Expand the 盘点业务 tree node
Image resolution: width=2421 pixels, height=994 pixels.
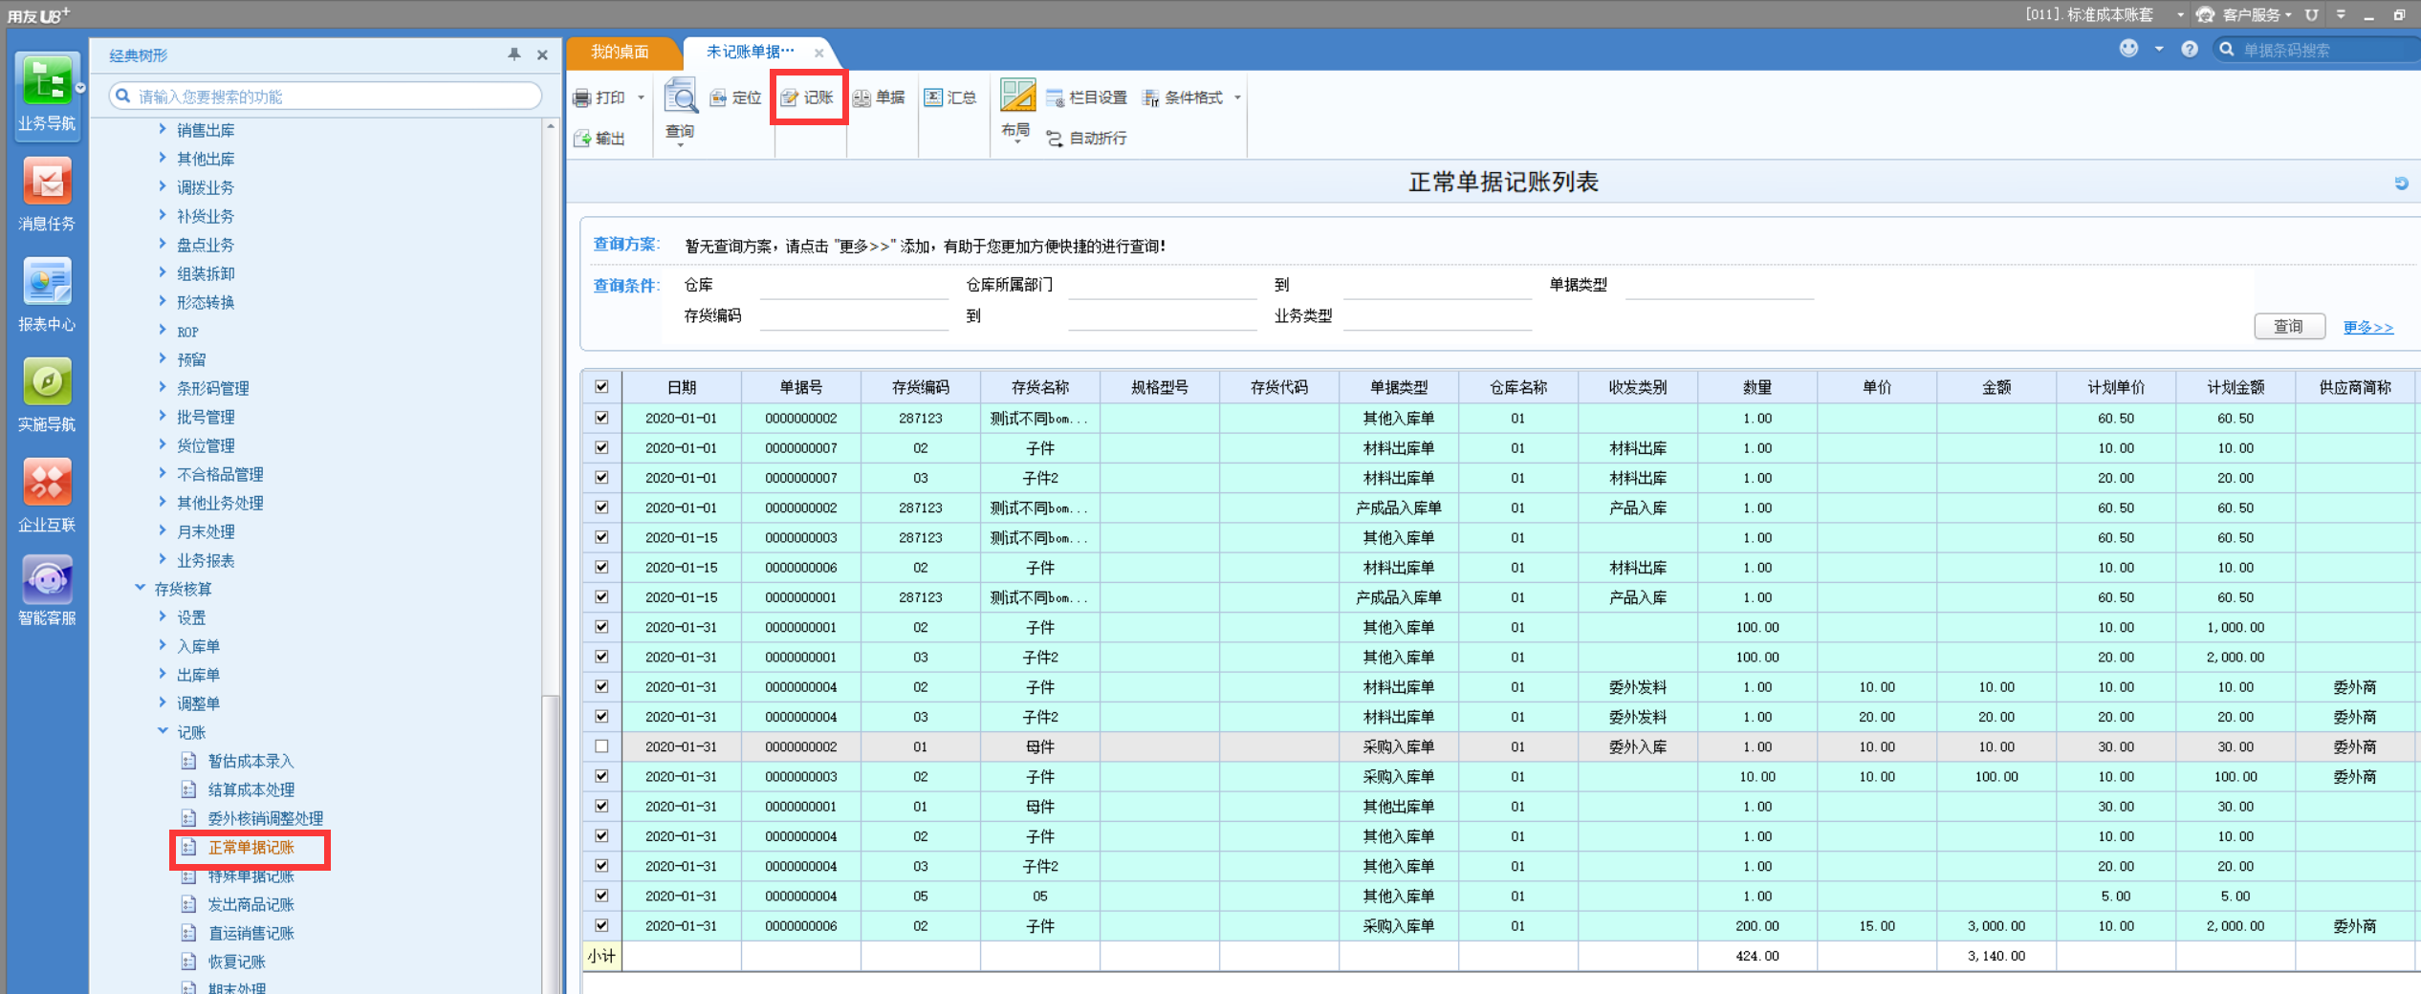pyautogui.click(x=162, y=244)
